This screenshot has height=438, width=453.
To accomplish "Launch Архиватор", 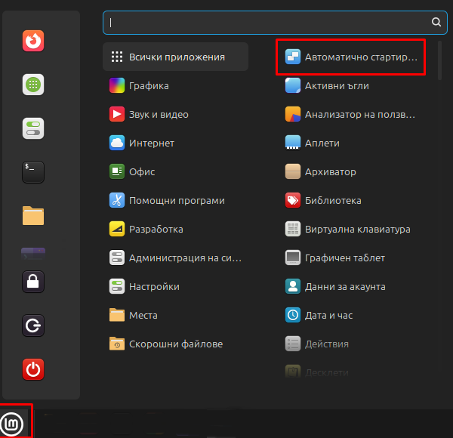I will point(351,171).
